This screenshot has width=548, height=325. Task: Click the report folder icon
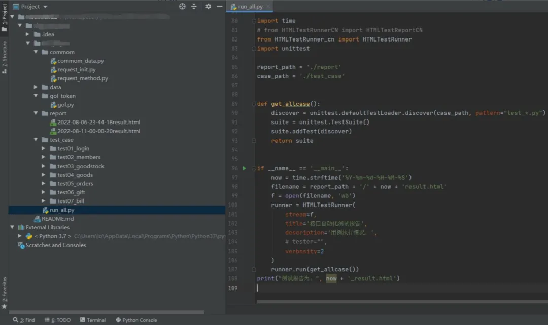45,113
